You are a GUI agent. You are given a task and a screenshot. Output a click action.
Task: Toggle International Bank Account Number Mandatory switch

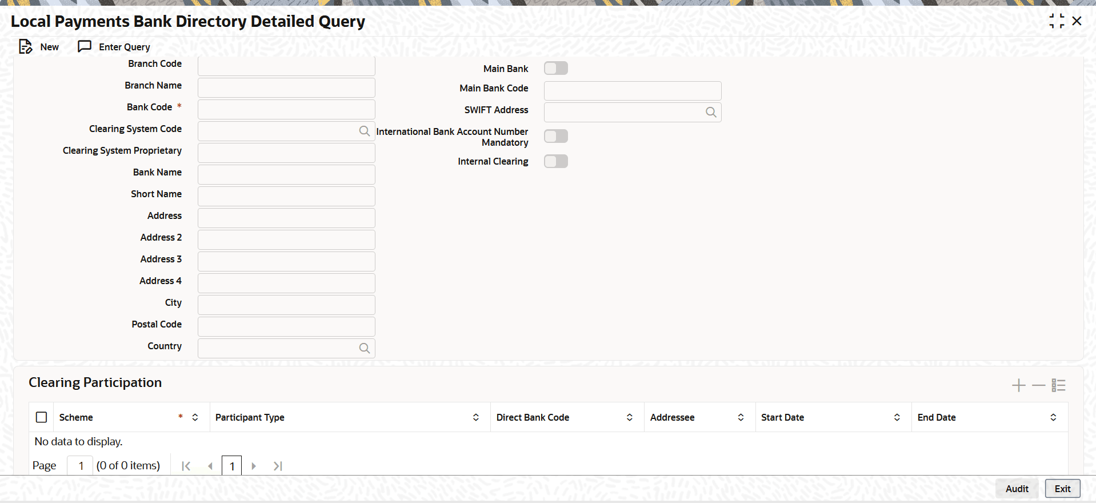click(556, 136)
